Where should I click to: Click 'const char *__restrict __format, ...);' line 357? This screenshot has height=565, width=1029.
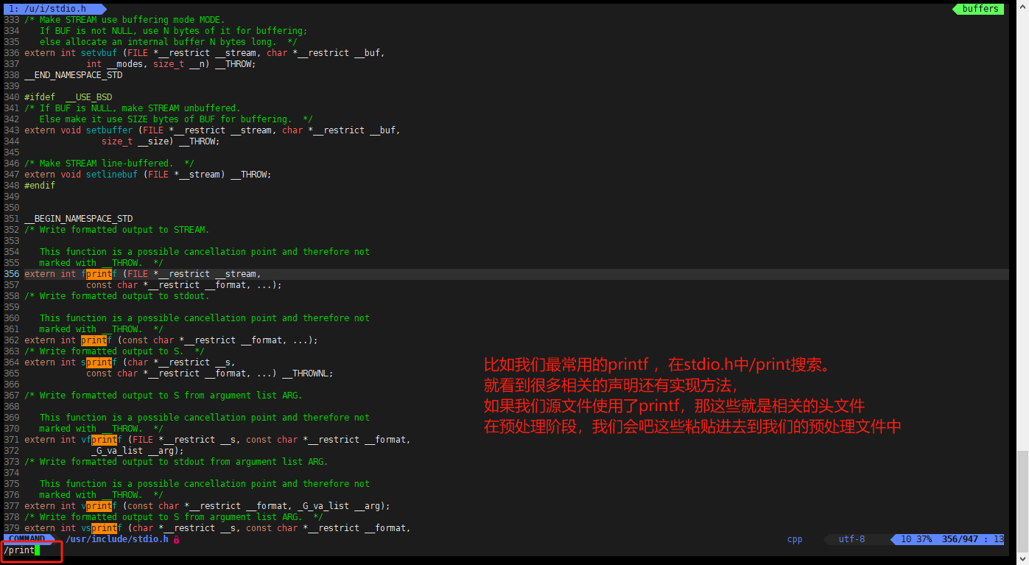[x=184, y=285]
